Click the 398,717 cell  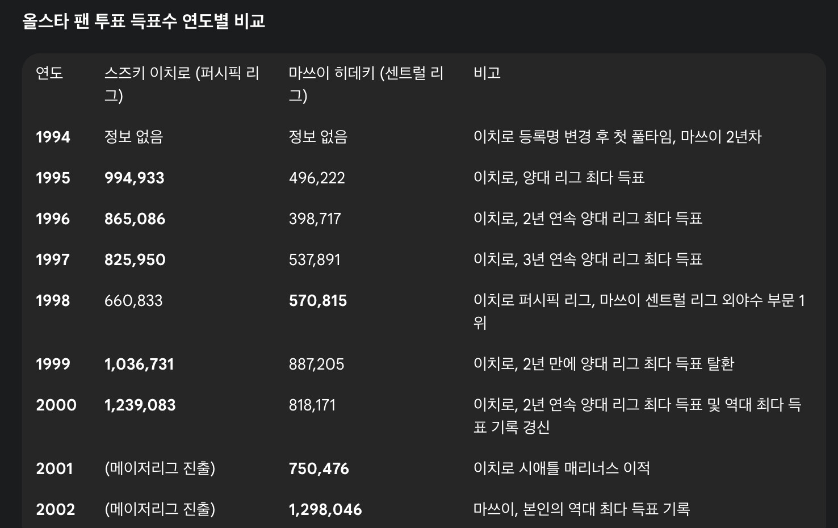[315, 219]
